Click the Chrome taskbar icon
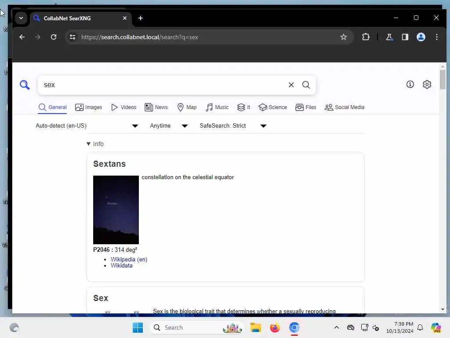The height and width of the screenshot is (338, 450). (294, 327)
